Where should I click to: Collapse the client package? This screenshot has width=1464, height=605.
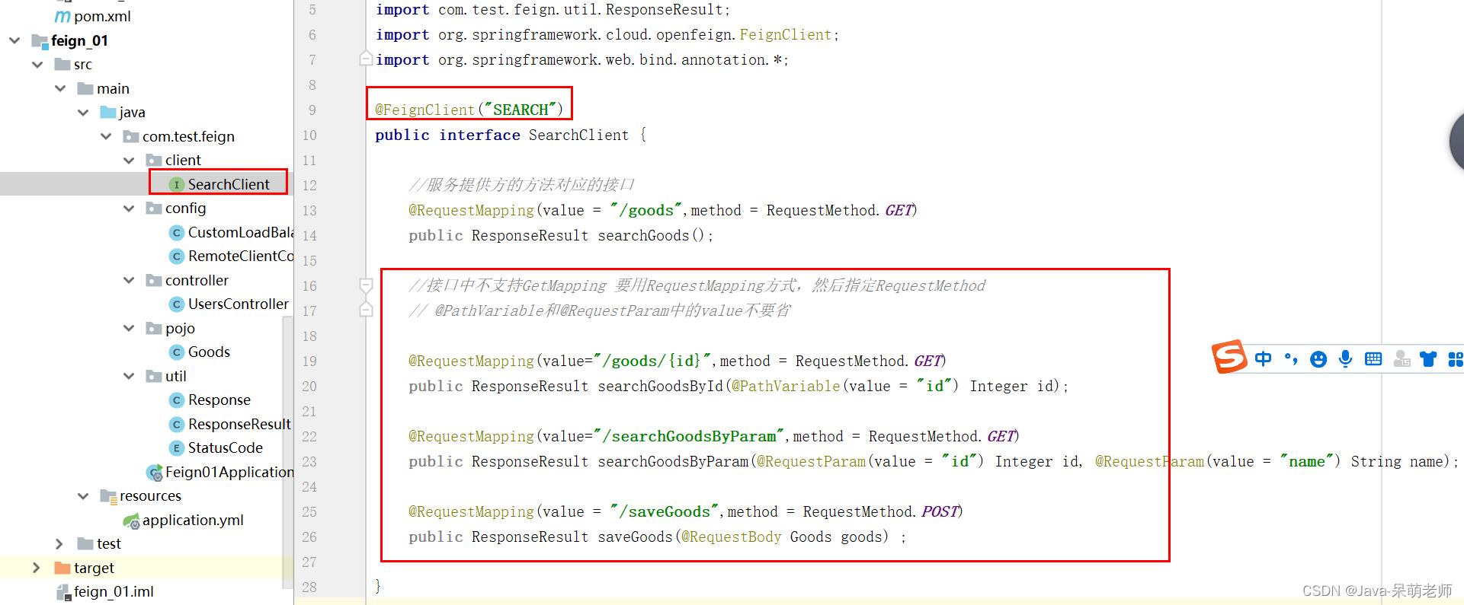click(x=129, y=161)
